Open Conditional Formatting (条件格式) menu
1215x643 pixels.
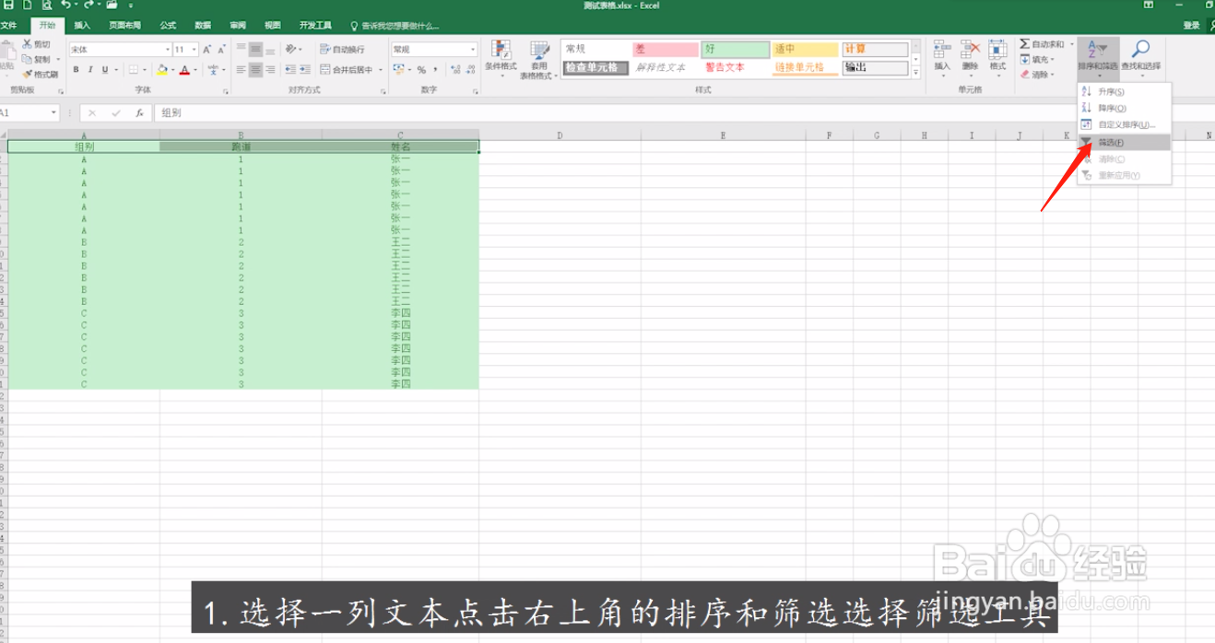501,59
